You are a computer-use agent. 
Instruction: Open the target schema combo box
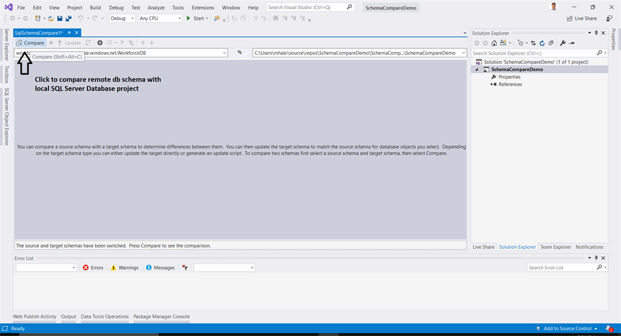click(359, 53)
